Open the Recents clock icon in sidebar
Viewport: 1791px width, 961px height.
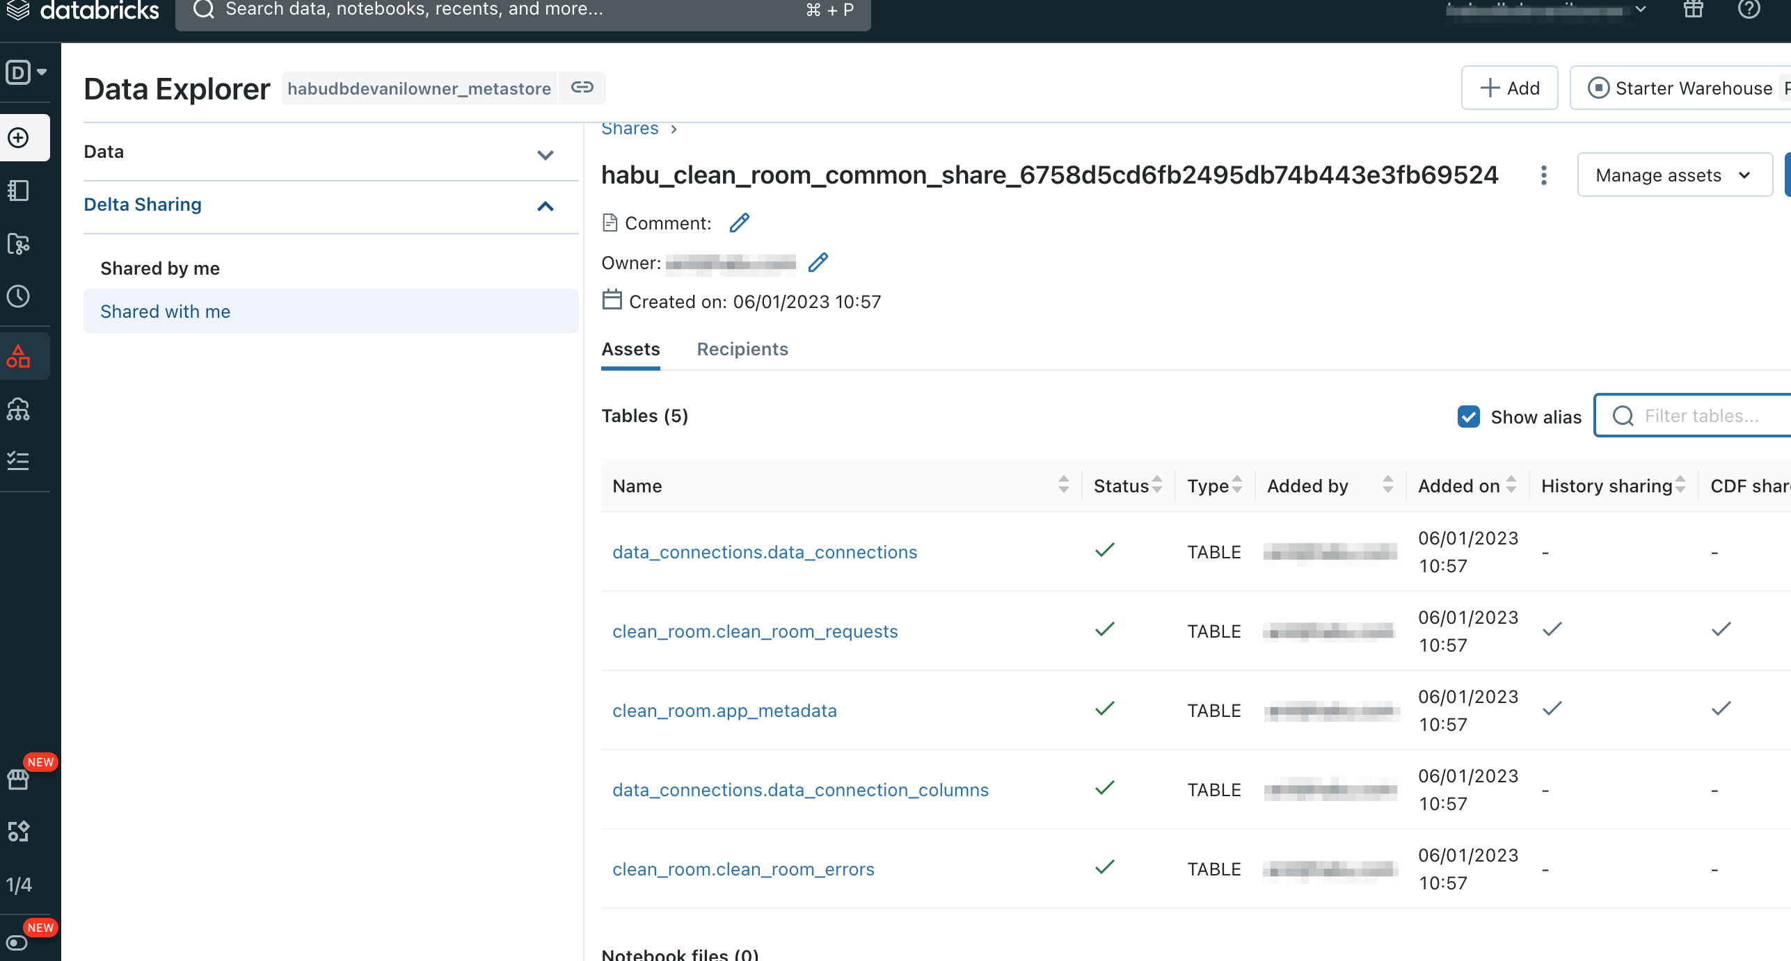pyautogui.click(x=19, y=296)
